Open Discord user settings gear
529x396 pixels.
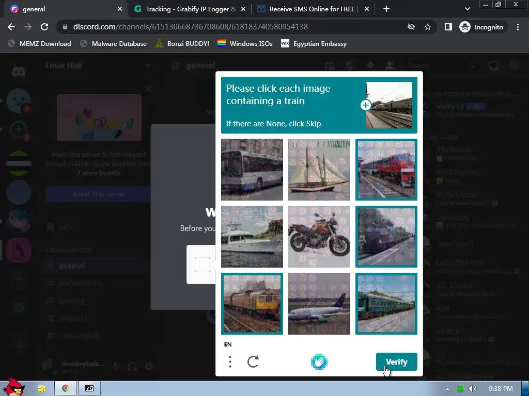pos(148,367)
